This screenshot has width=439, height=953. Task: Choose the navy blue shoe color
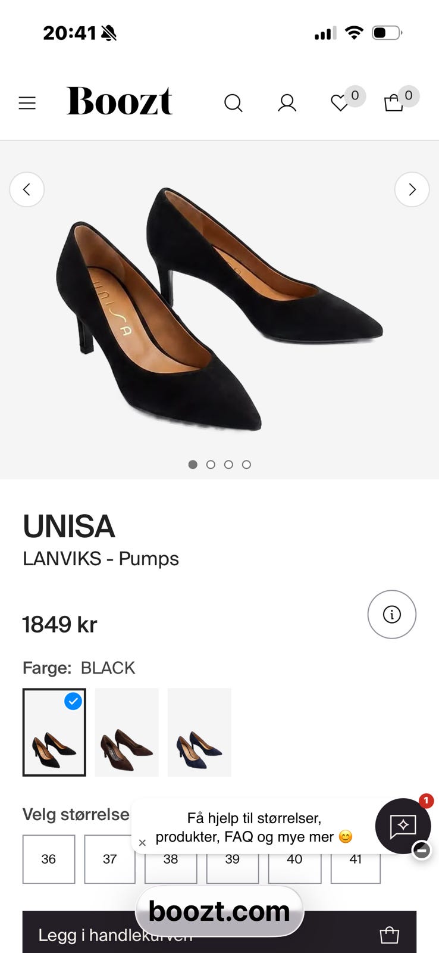pos(199,732)
